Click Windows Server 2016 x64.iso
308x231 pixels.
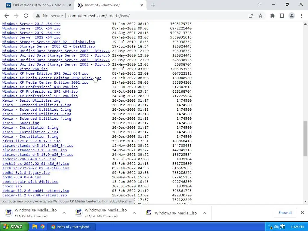tap(31, 28)
